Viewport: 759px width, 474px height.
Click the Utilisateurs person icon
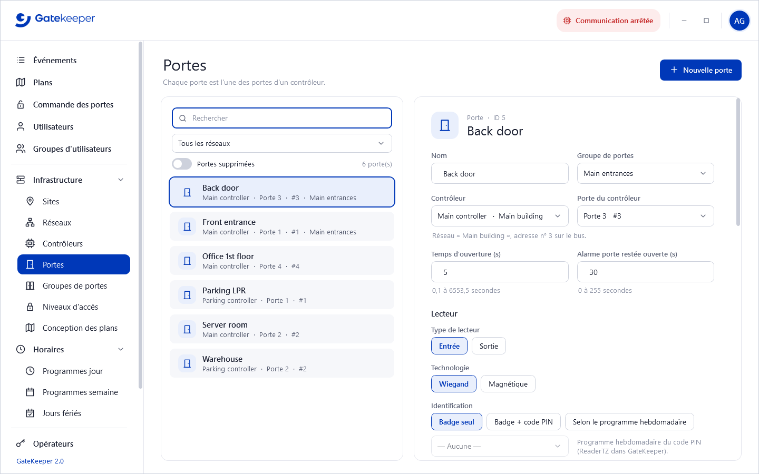pos(21,126)
